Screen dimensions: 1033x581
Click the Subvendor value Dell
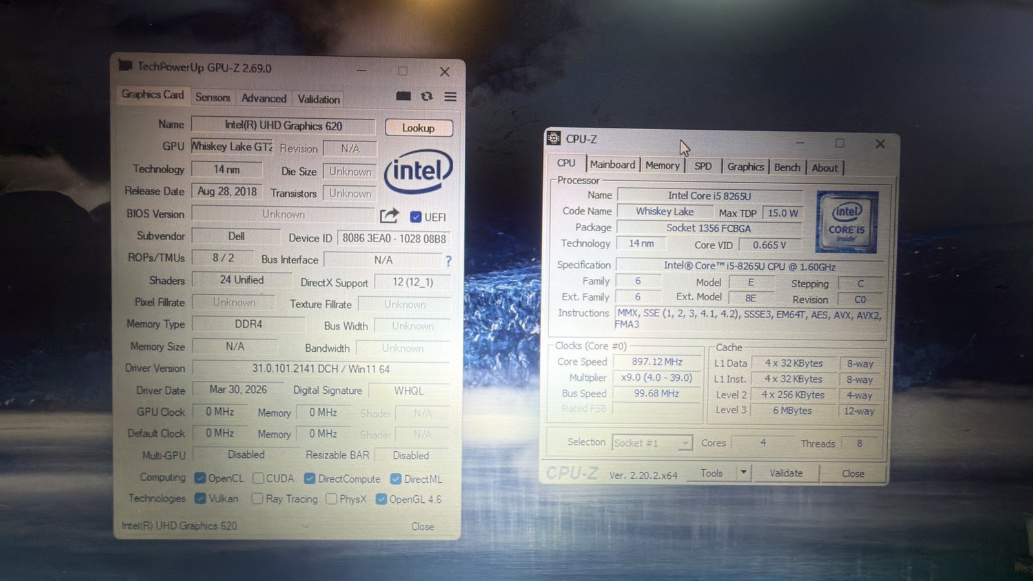[236, 236]
